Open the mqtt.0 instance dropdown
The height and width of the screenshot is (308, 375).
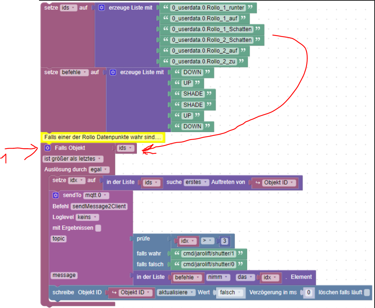click(96, 195)
